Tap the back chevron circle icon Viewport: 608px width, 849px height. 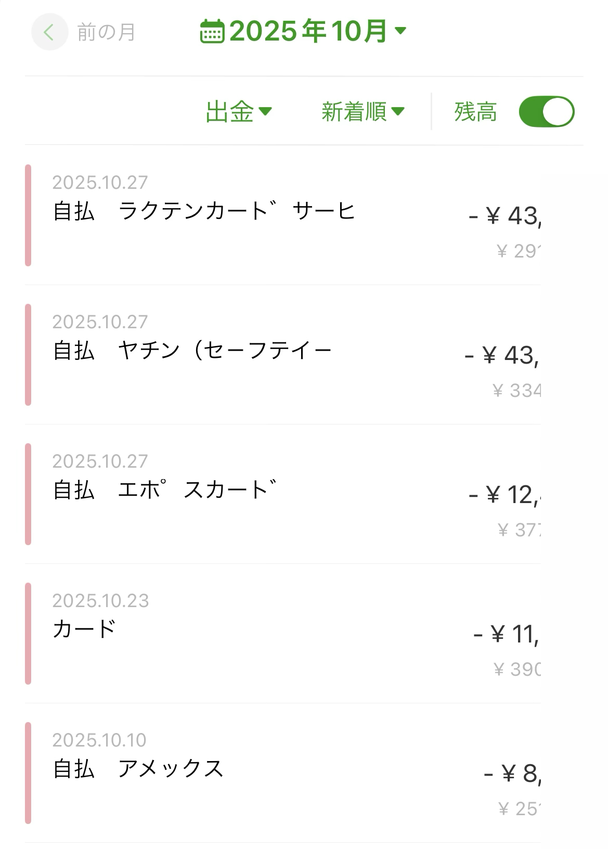pyautogui.click(x=49, y=32)
